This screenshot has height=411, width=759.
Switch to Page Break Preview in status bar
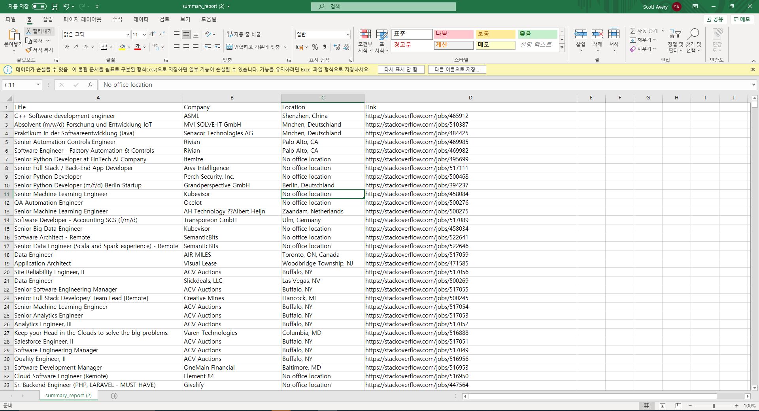pos(678,405)
